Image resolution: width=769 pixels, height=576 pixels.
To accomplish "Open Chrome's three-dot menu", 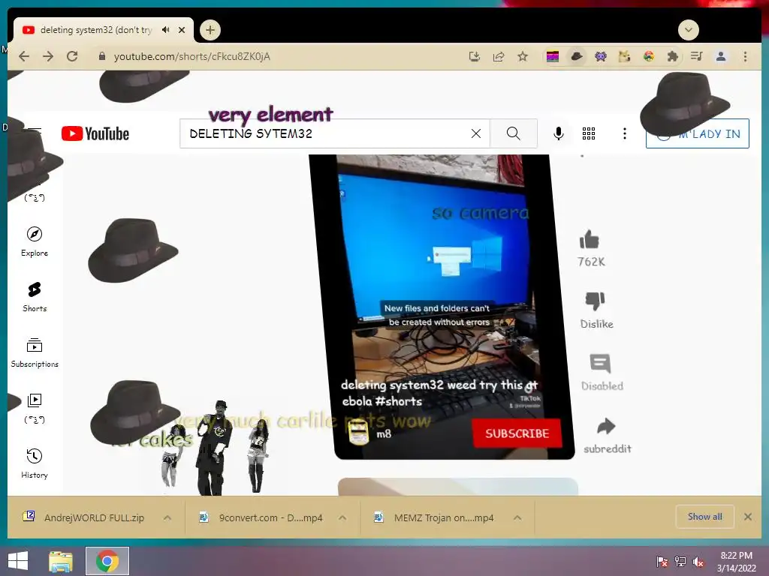I will (x=745, y=56).
